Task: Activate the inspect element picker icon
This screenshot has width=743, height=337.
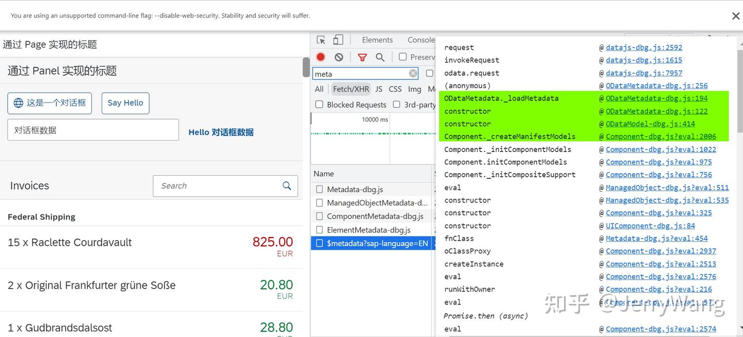Action: click(321, 40)
